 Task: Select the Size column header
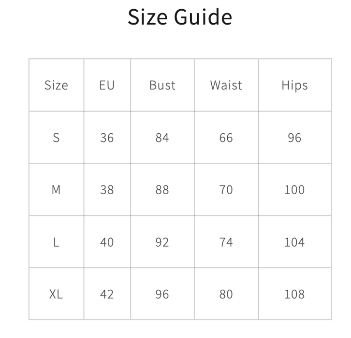[x=56, y=85]
